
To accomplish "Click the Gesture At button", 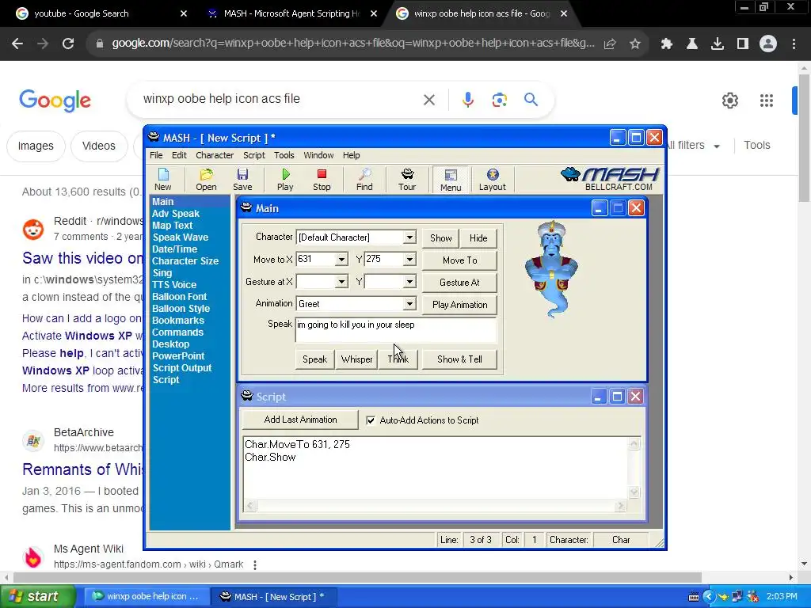I will pos(460,283).
